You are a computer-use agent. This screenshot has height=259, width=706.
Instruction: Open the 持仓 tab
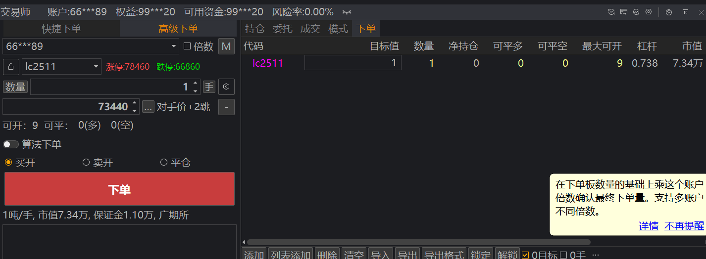pyautogui.click(x=254, y=29)
